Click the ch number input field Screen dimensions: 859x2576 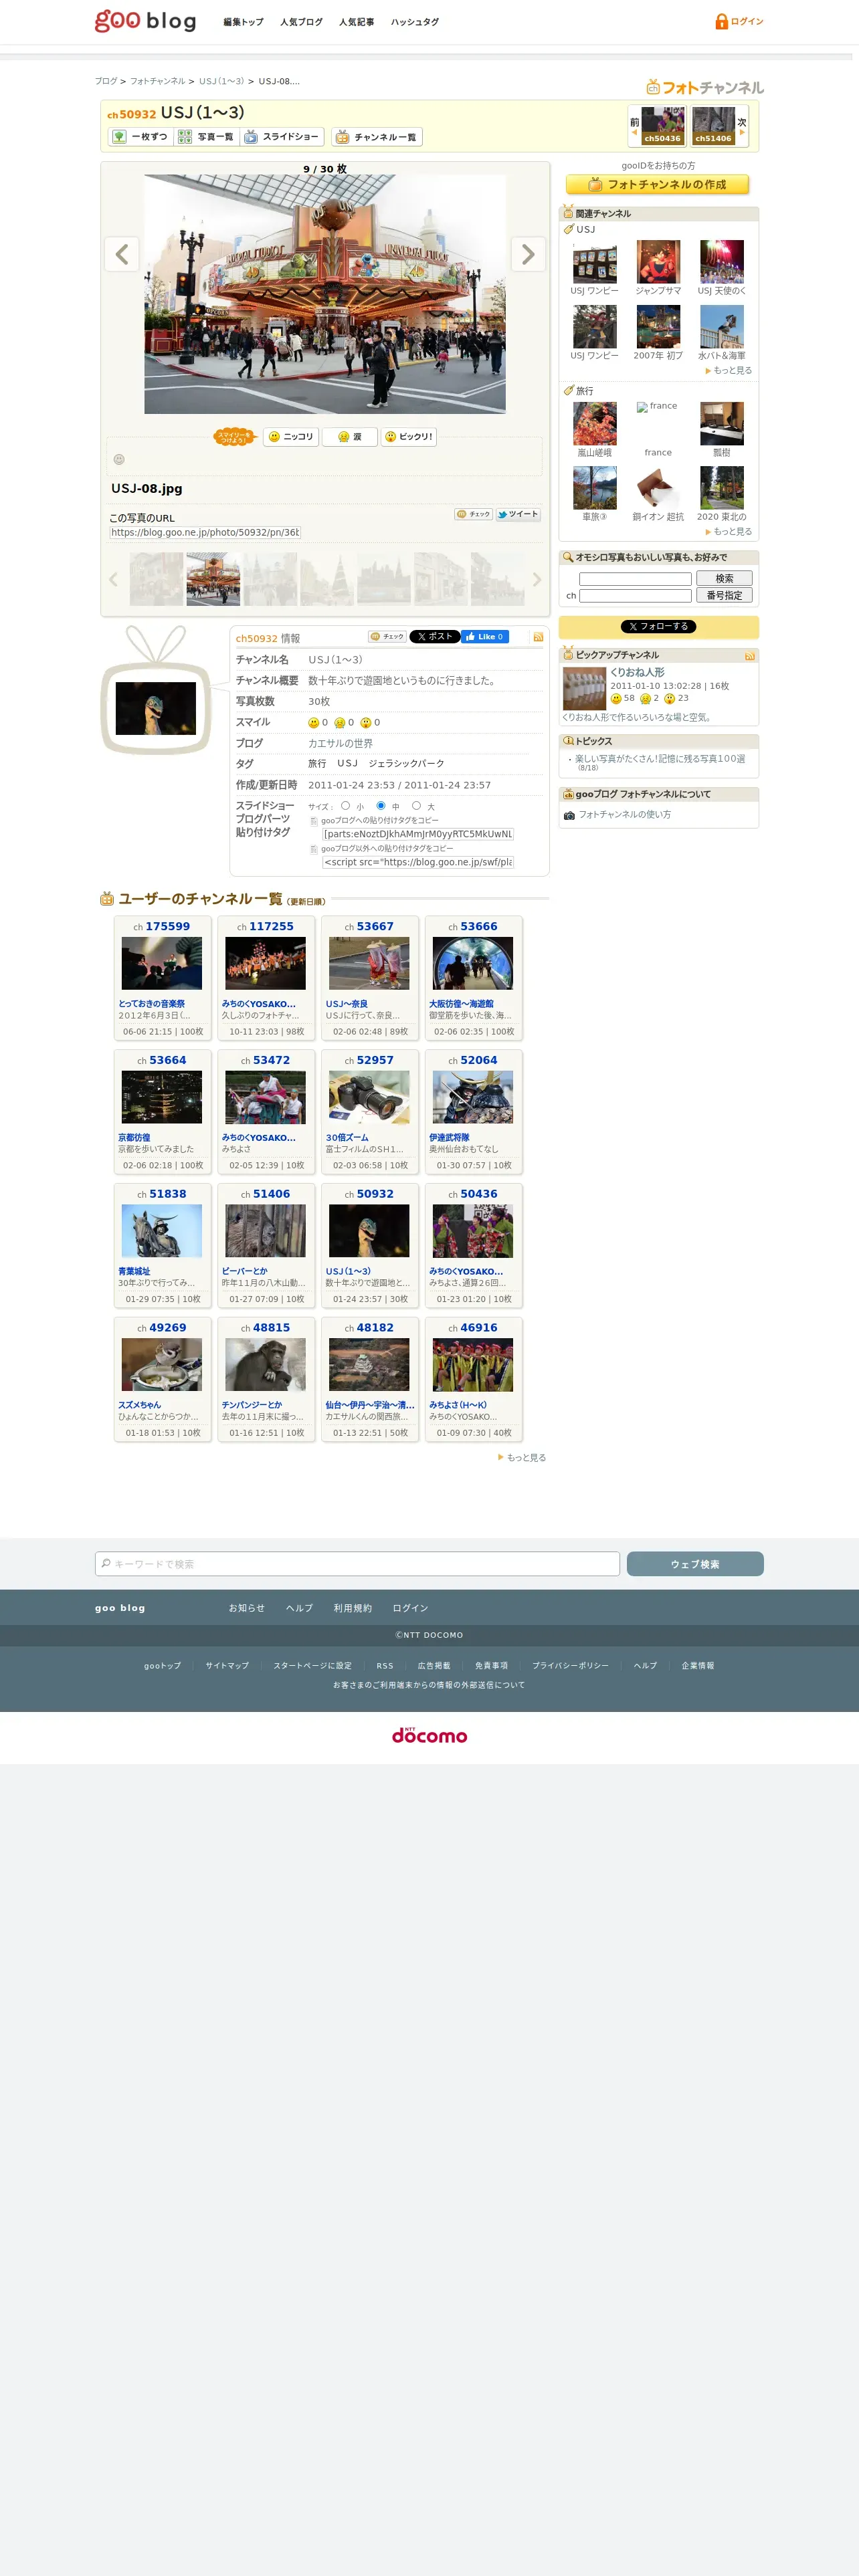pyautogui.click(x=635, y=595)
